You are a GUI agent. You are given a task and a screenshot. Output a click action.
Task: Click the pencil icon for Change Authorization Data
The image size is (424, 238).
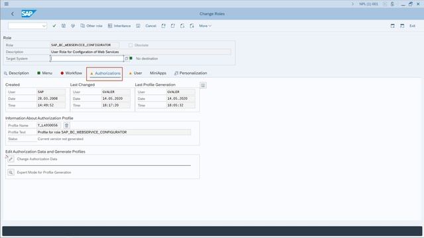(x=11, y=159)
